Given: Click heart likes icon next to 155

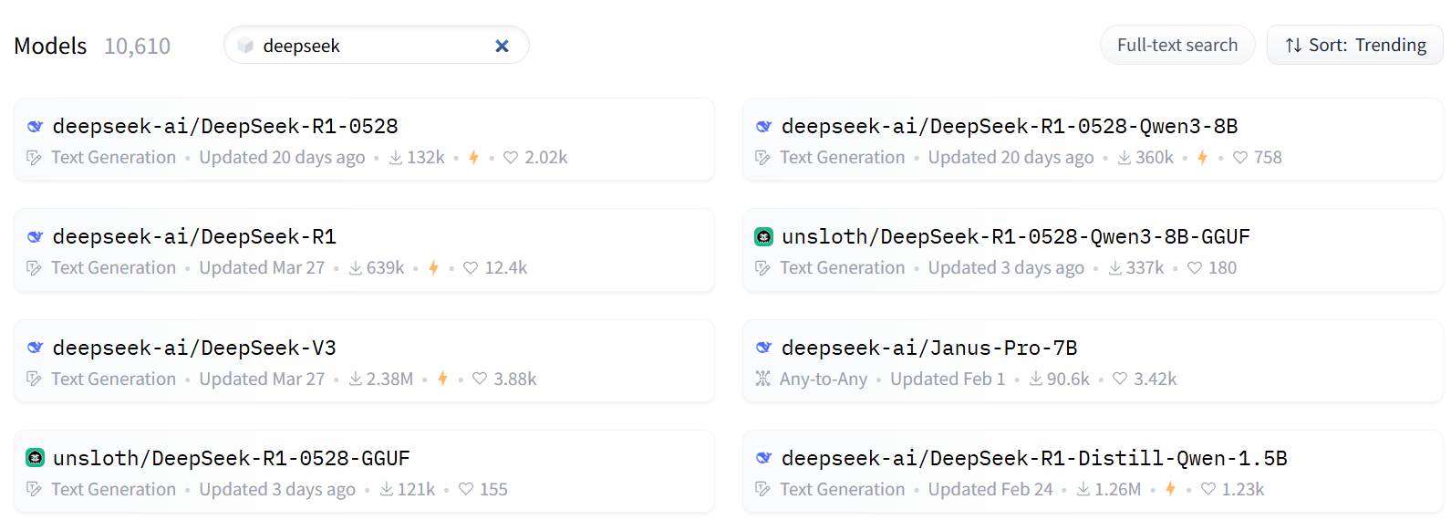Looking at the screenshot, I should click(x=466, y=489).
